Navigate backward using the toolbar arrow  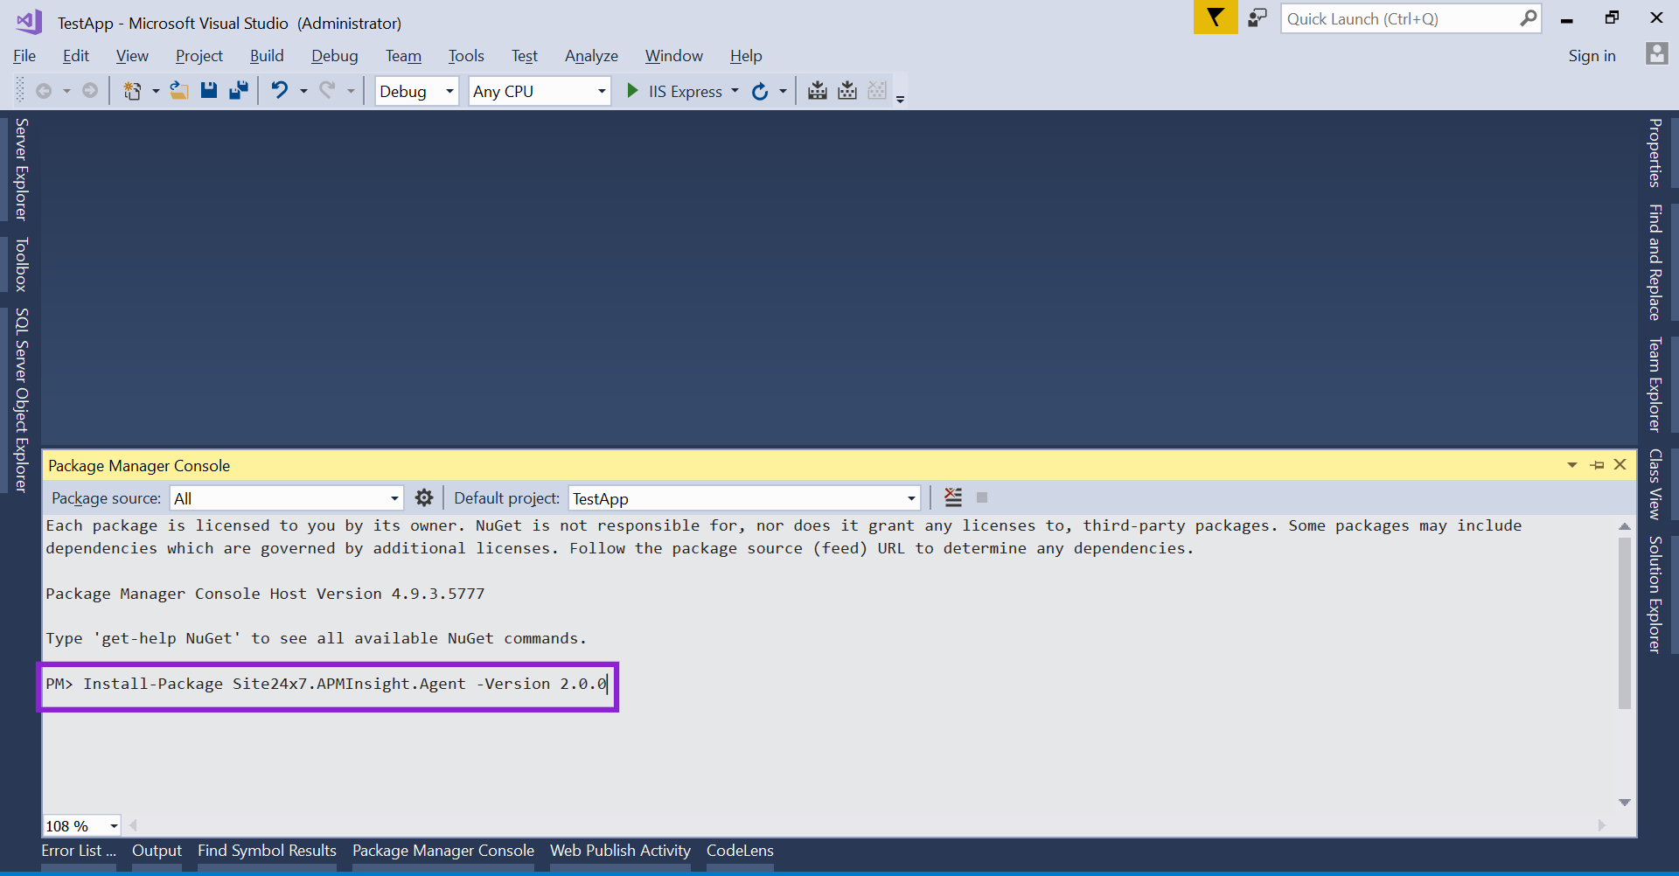pos(44,90)
